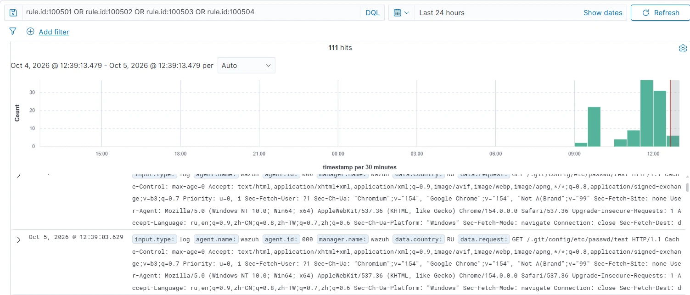The image size is (690, 295).
Task: Click the 111 hits count text
Action: 340,47
